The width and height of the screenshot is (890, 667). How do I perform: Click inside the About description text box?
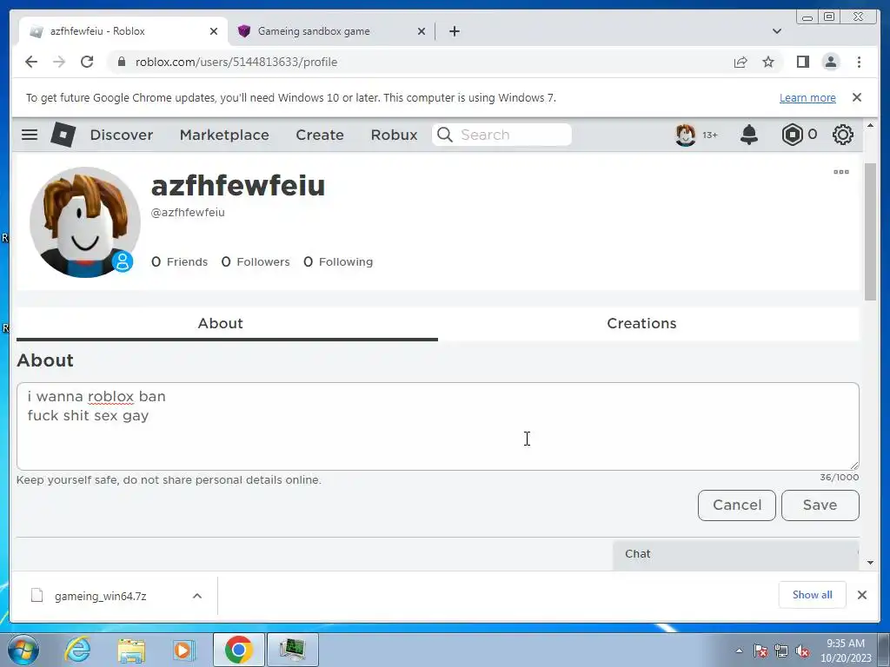coord(438,426)
